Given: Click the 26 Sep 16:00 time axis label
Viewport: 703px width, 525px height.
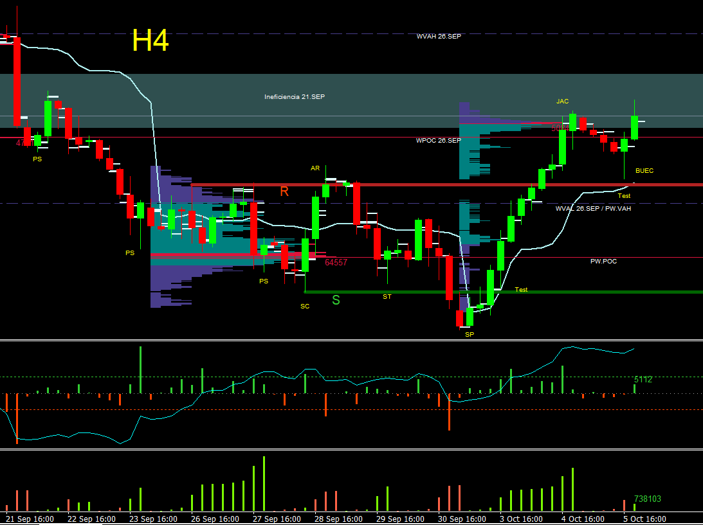Looking at the screenshot, I should [x=215, y=519].
